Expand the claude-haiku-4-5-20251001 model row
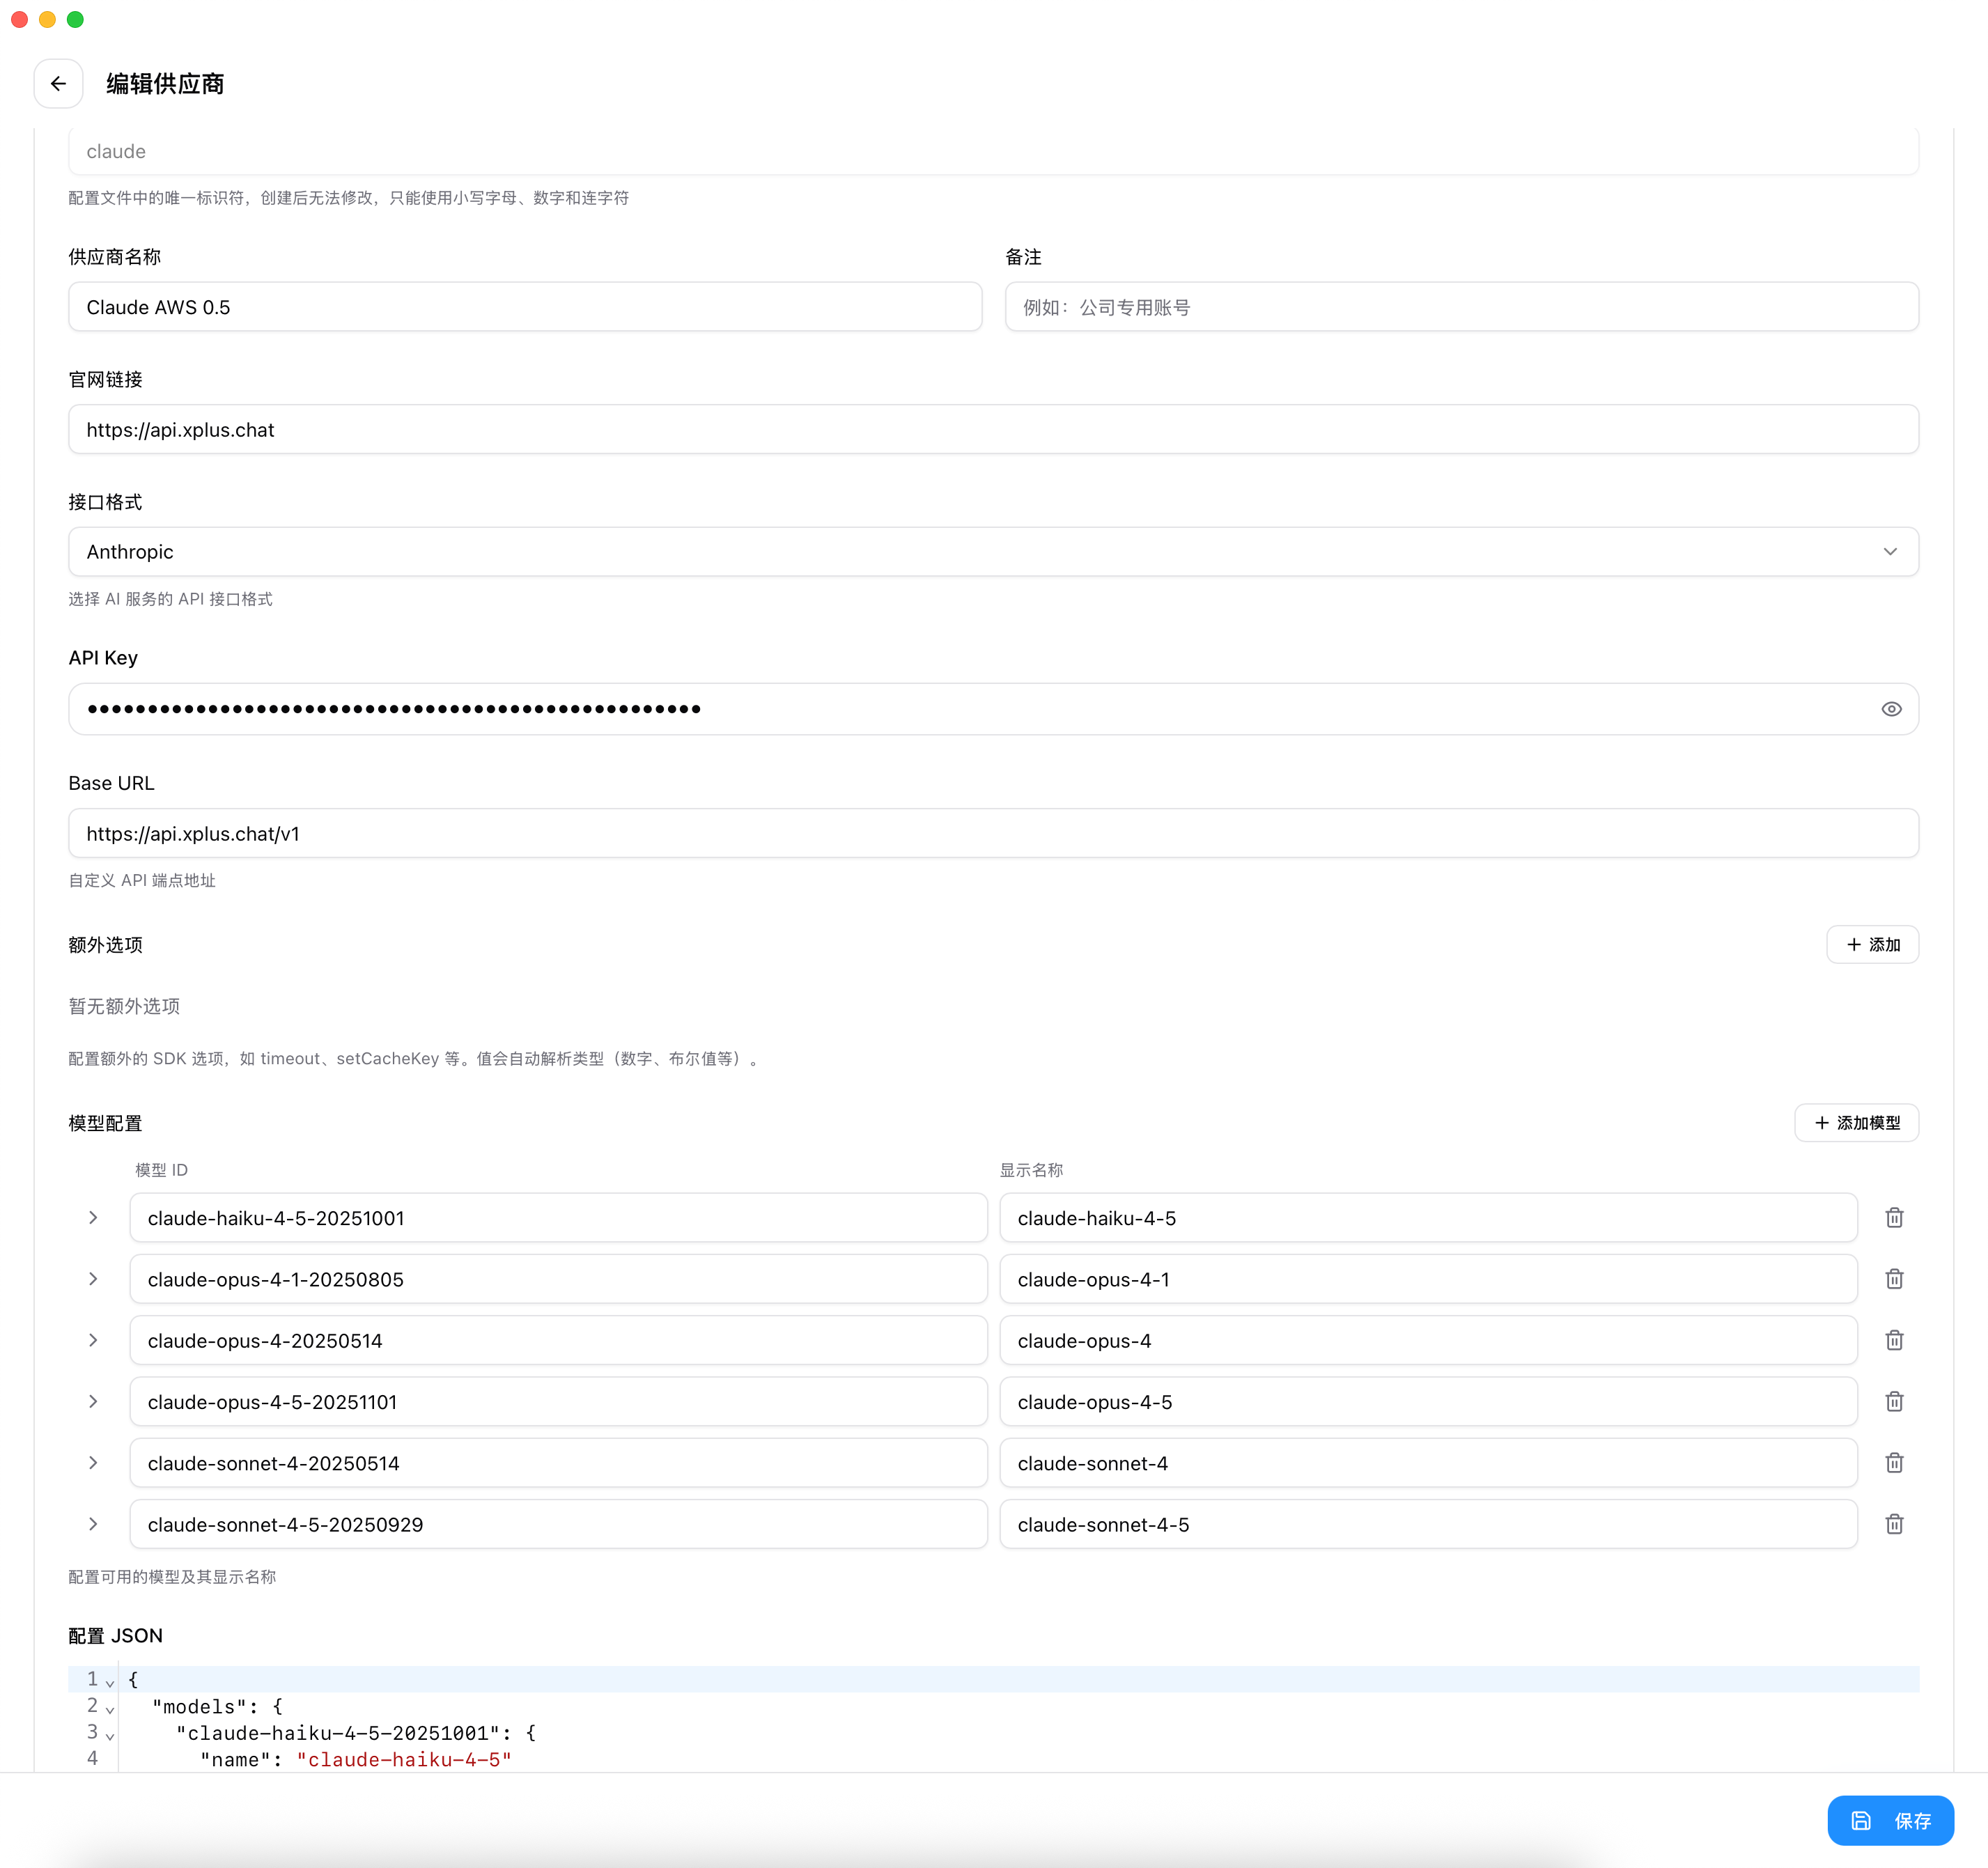Image resolution: width=1988 pixels, height=1868 pixels. (93, 1218)
